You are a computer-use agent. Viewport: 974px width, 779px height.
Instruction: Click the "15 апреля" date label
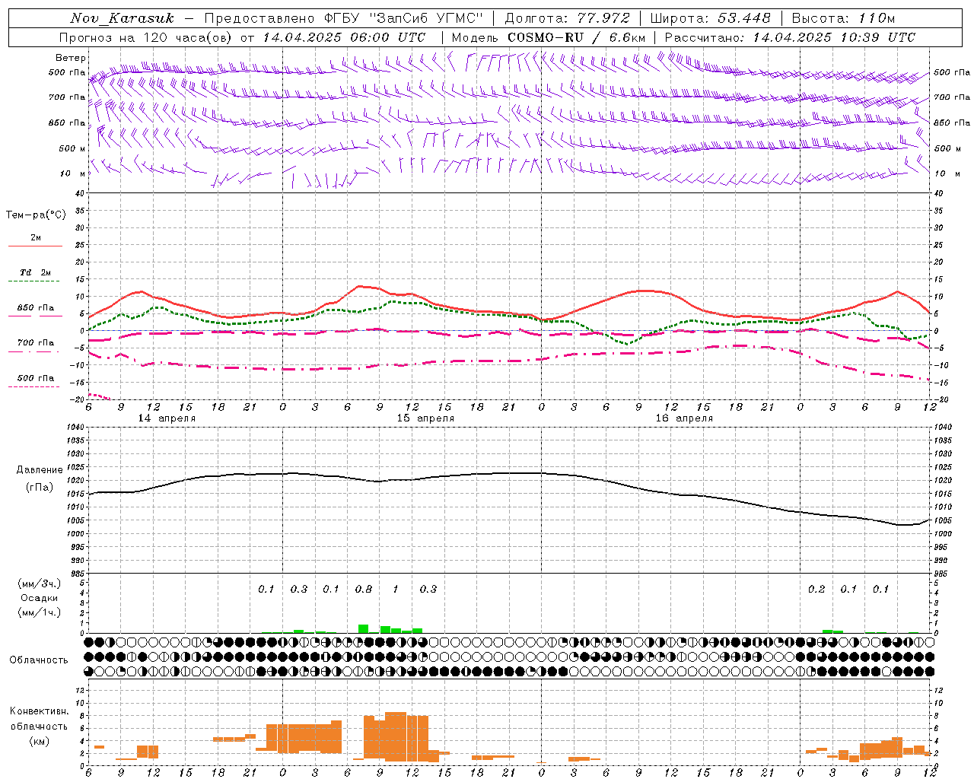(x=425, y=418)
